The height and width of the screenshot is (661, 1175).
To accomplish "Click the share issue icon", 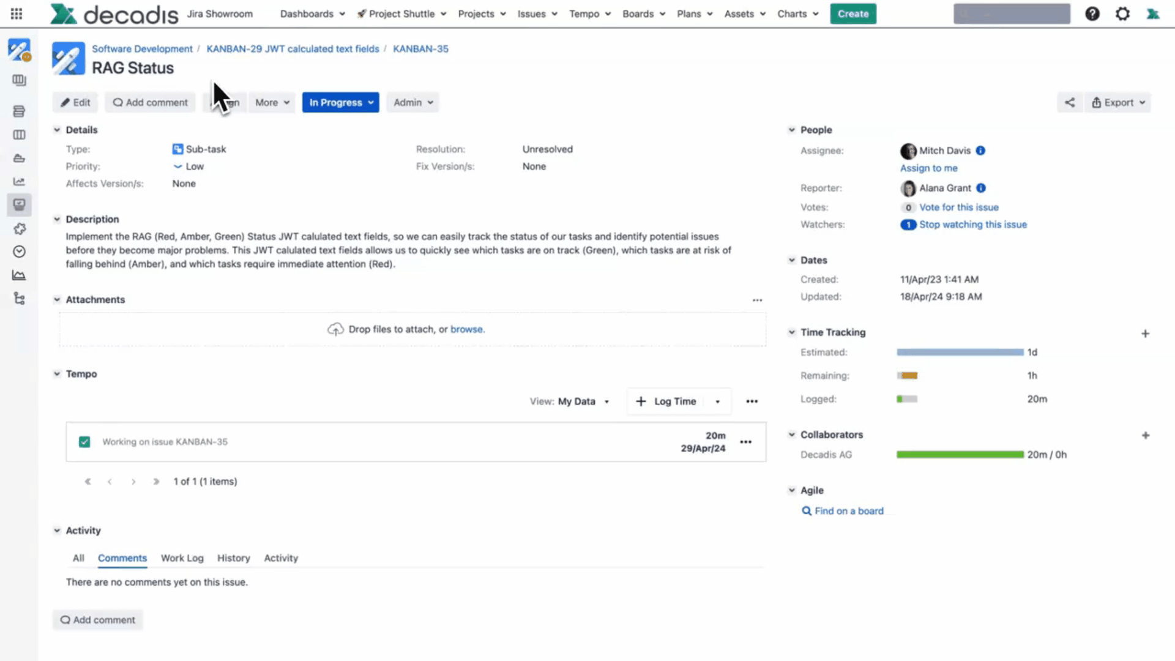I will 1069,103.
